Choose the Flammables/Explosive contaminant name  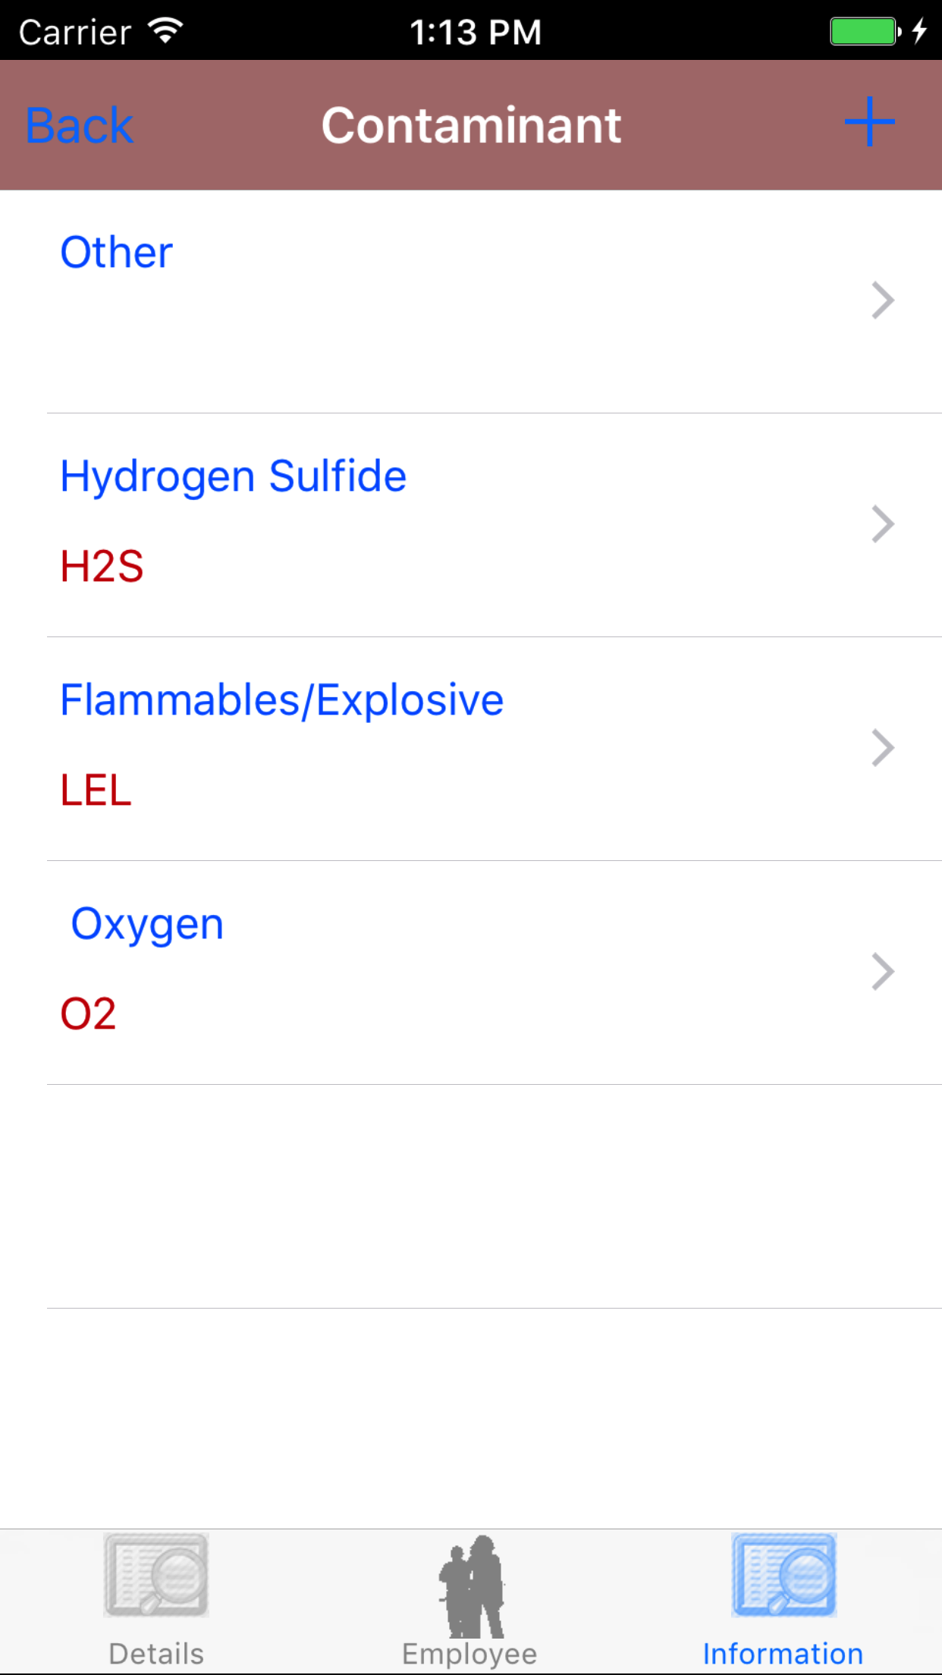click(281, 700)
